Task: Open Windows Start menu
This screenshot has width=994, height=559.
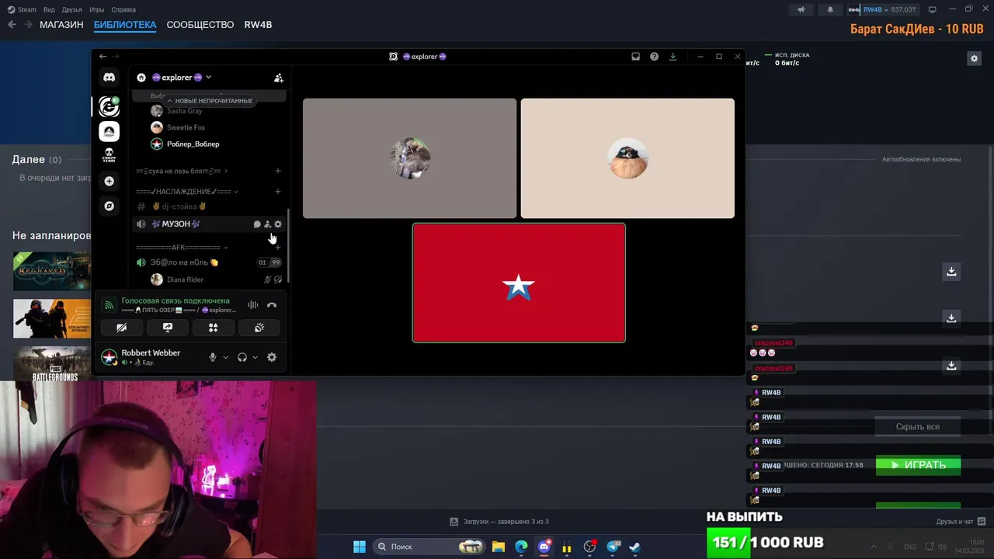Action: [360, 547]
